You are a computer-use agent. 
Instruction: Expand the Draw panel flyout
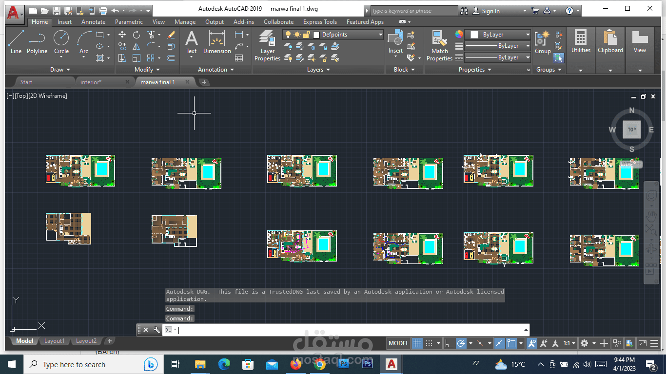(60, 70)
